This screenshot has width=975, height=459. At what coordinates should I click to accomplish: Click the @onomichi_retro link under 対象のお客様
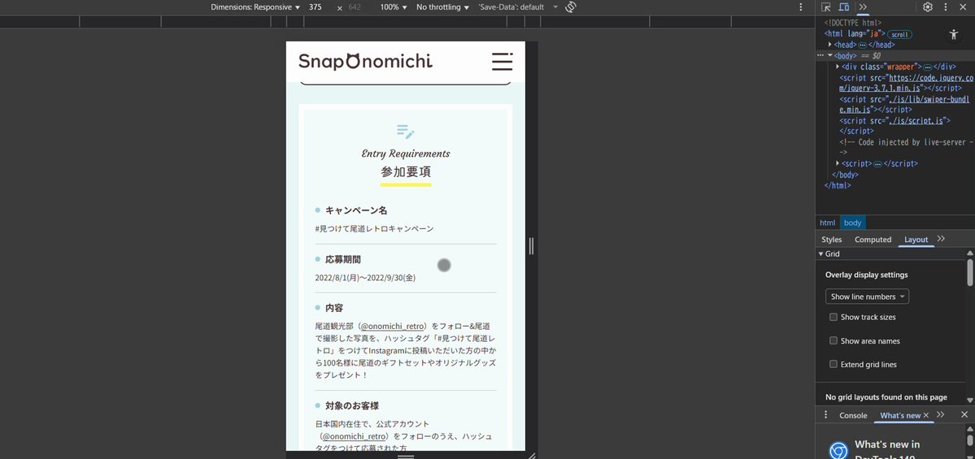354,436
